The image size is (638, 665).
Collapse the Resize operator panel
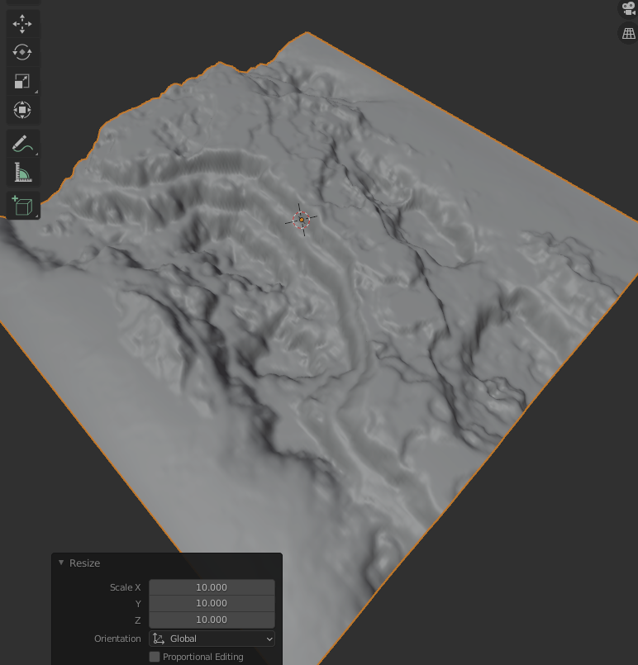click(x=61, y=563)
